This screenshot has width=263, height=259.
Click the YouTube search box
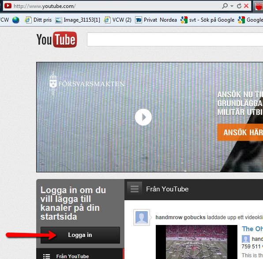click(175, 39)
